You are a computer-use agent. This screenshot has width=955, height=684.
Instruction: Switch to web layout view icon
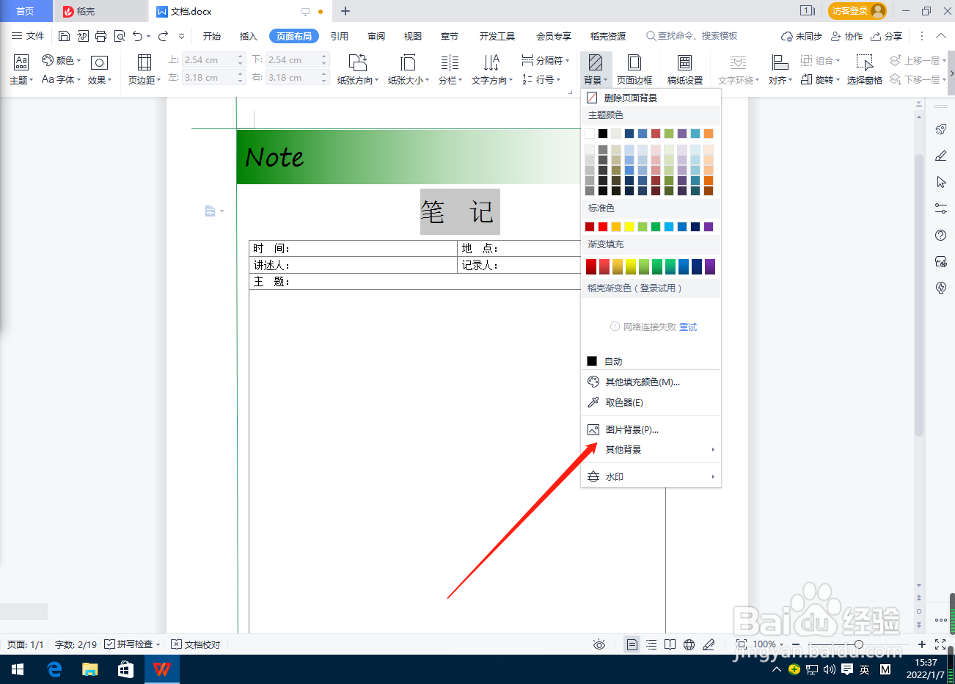(x=689, y=644)
